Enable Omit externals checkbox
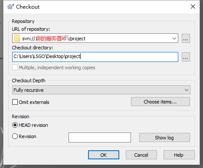Screen dimensions: 203x168 tap(15, 102)
